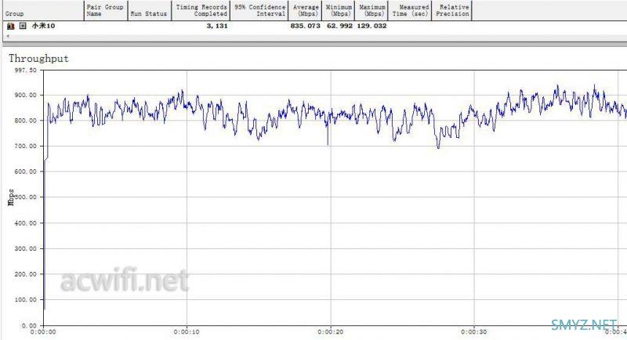Click the Pair Group Name column header

tap(106, 10)
